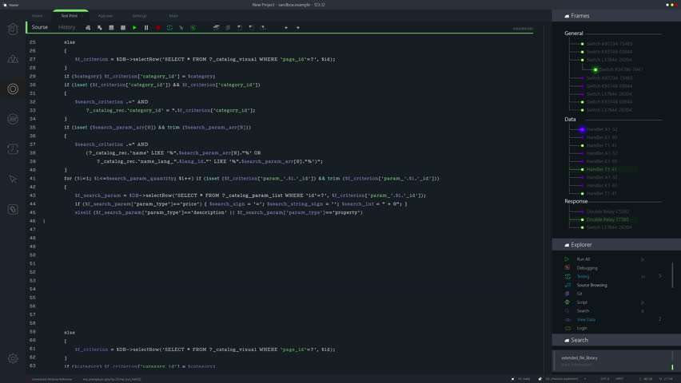The width and height of the screenshot is (681, 383).
Task: Click the arrow cursor icon in left sidebar
Action: tap(13, 180)
